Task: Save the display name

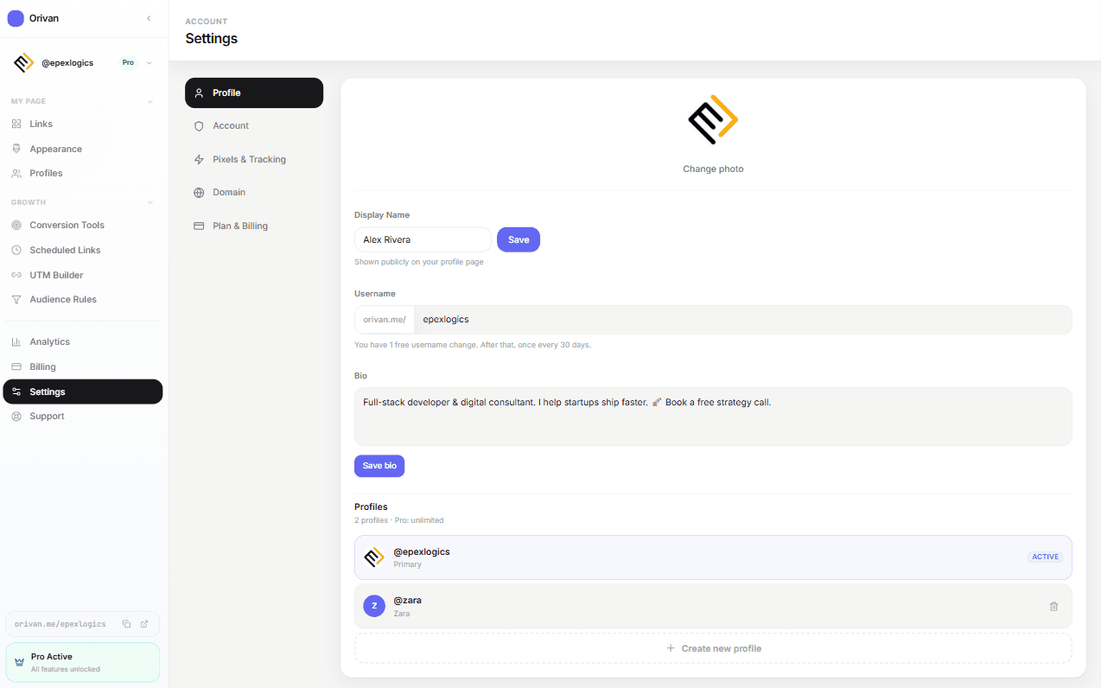Action: [x=519, y=239]
